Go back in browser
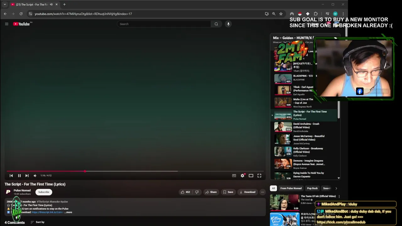This screenshot has width=402, height=226. click(5, 14)
